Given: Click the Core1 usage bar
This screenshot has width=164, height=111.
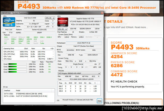Looking at the screenshot, I should [17, 67].
